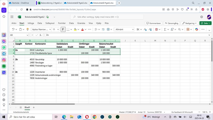The height and width of the screenshot is (120, 213).
Task: Open the settings gear icon
Action: tap(202, 17)
